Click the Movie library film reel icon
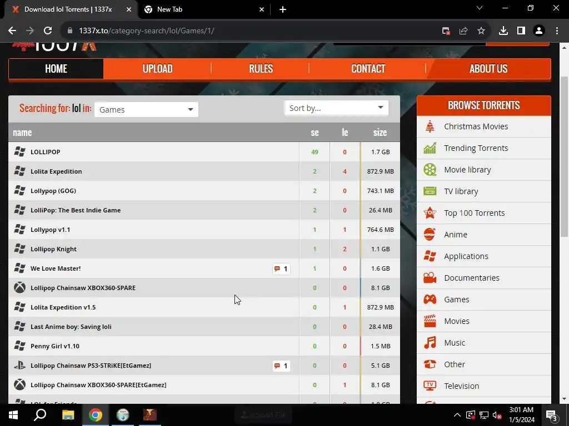Screen dimensions: 569x426 [x=430, y=170]
